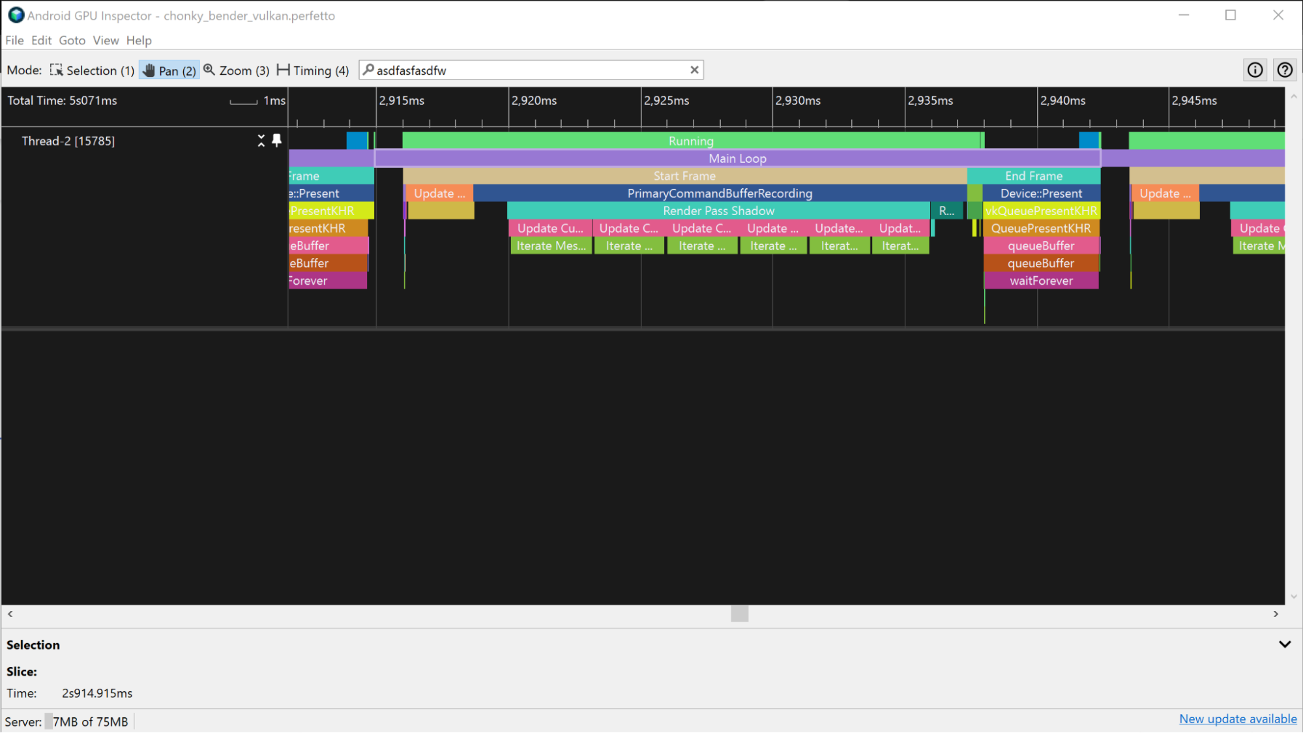Scroll the timeline horizontally right

coord(1276,614)
